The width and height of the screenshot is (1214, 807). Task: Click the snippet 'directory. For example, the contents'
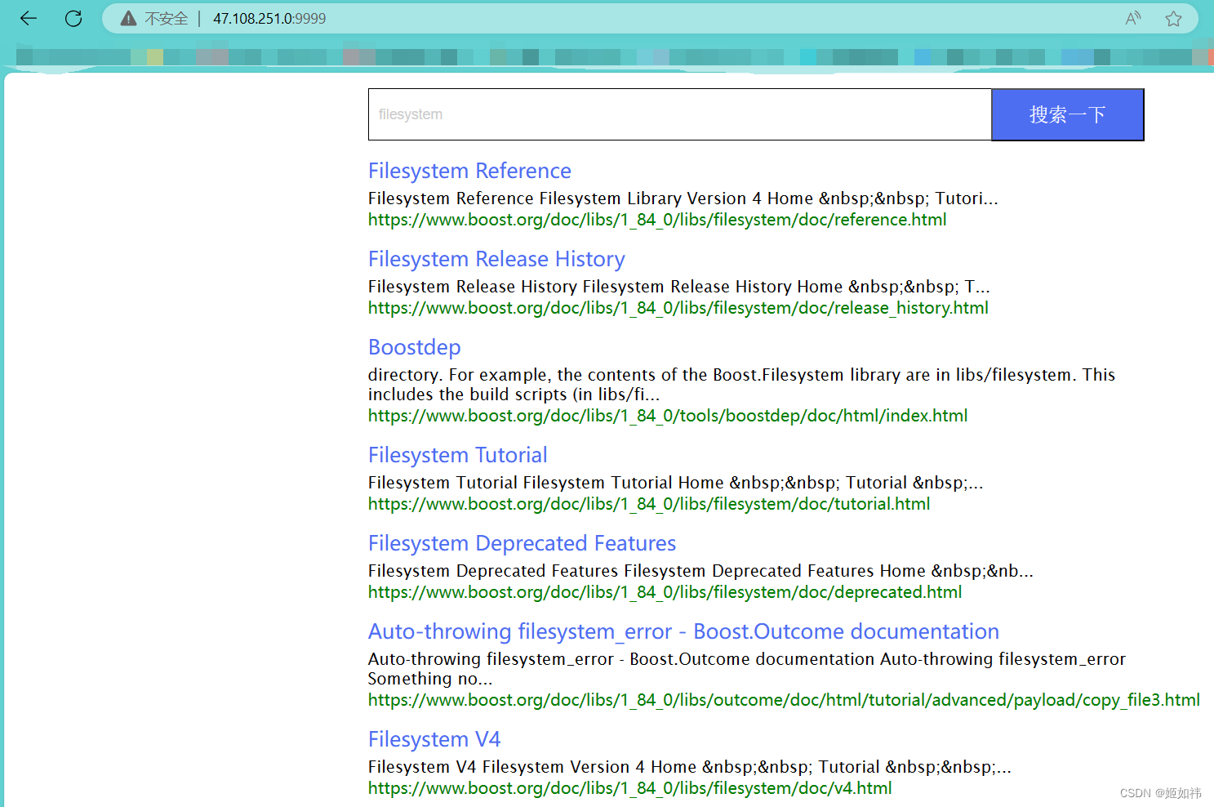(x=741, y=385)
